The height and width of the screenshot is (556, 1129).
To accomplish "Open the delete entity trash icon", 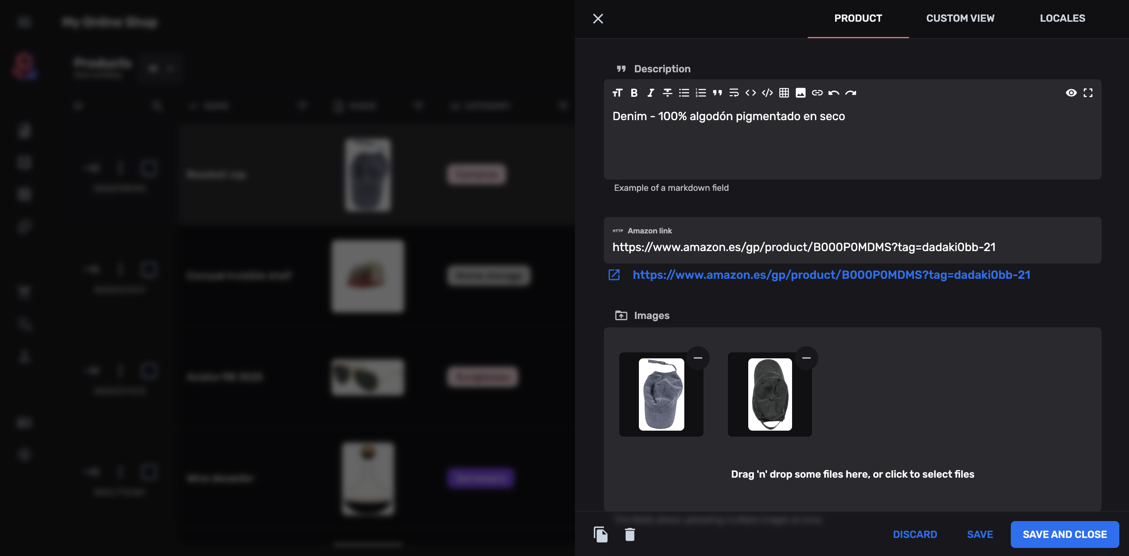I will pyautogui.click(x=630, y=534).
